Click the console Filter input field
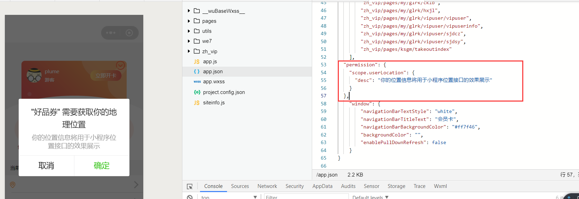 (306, 197)
